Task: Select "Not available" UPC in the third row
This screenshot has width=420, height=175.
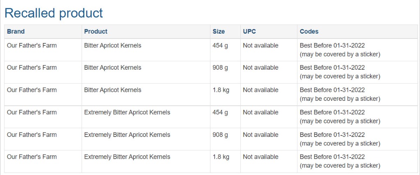Action: pyautogui.click(x=260, y=90)
